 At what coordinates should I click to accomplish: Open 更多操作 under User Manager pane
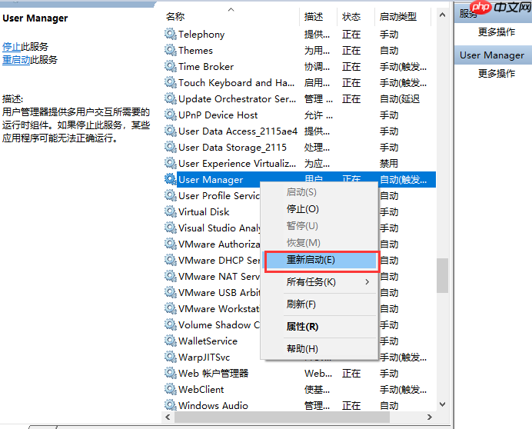click(496, 74)
